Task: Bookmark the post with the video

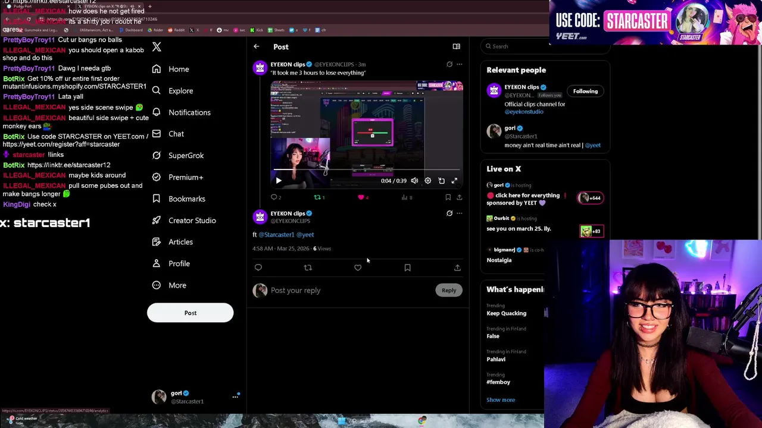Action: [448, 197]
